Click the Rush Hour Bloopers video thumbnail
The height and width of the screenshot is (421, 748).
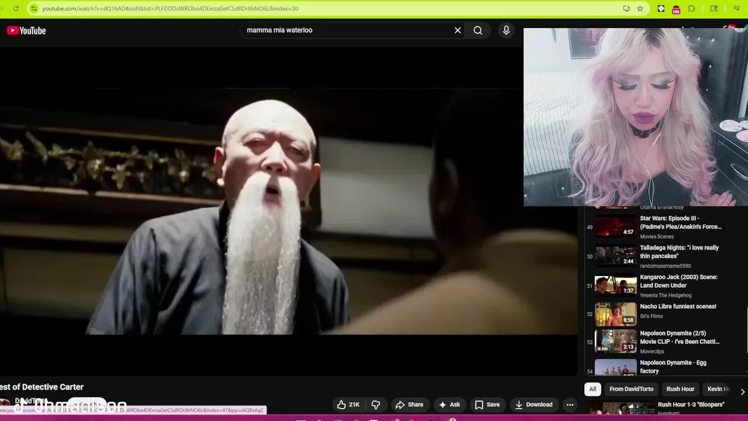tap(620, 408)
